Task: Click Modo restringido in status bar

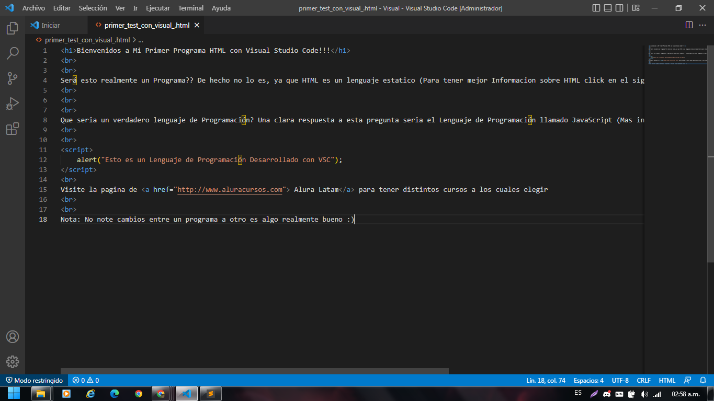Action: (34, 380)
